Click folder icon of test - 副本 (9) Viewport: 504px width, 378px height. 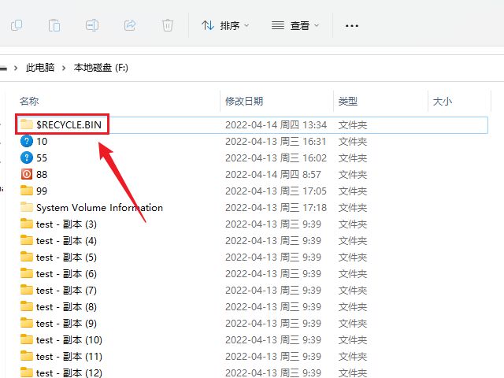[x=27, y=323]
